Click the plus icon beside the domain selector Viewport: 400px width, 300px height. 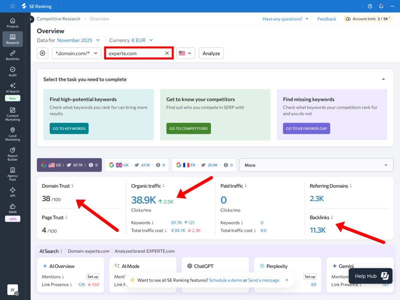(42, 53)
